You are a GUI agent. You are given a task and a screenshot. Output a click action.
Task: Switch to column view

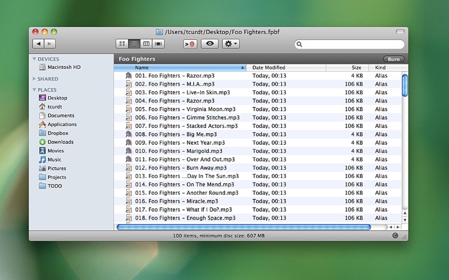click(x=146, y=44)
